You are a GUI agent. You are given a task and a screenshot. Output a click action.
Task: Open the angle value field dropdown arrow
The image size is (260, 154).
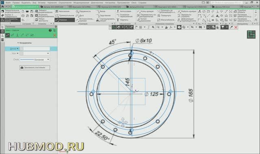click(x=48, y=53)
